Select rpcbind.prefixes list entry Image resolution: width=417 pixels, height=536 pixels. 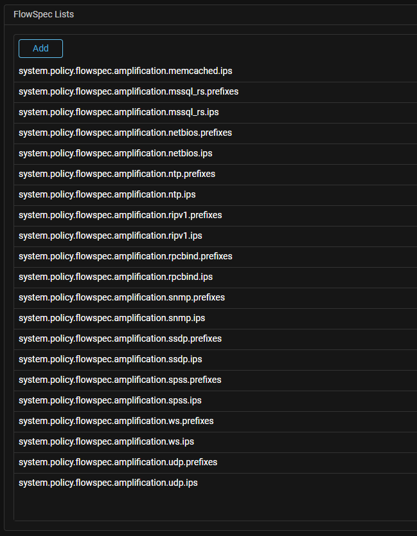click(125, 256)
